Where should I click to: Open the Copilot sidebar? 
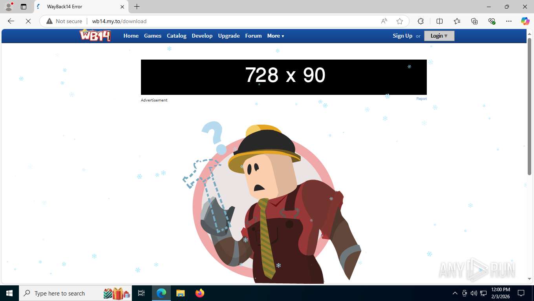[525, 21]
